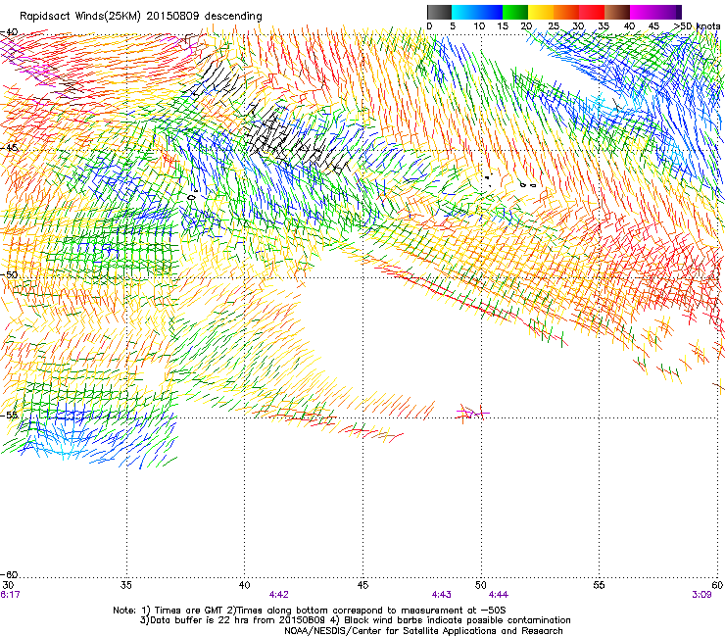Viewport: 725px width, 637px height.
Task: Click the '-50' latitude axis label
Action: click(9, 274)
